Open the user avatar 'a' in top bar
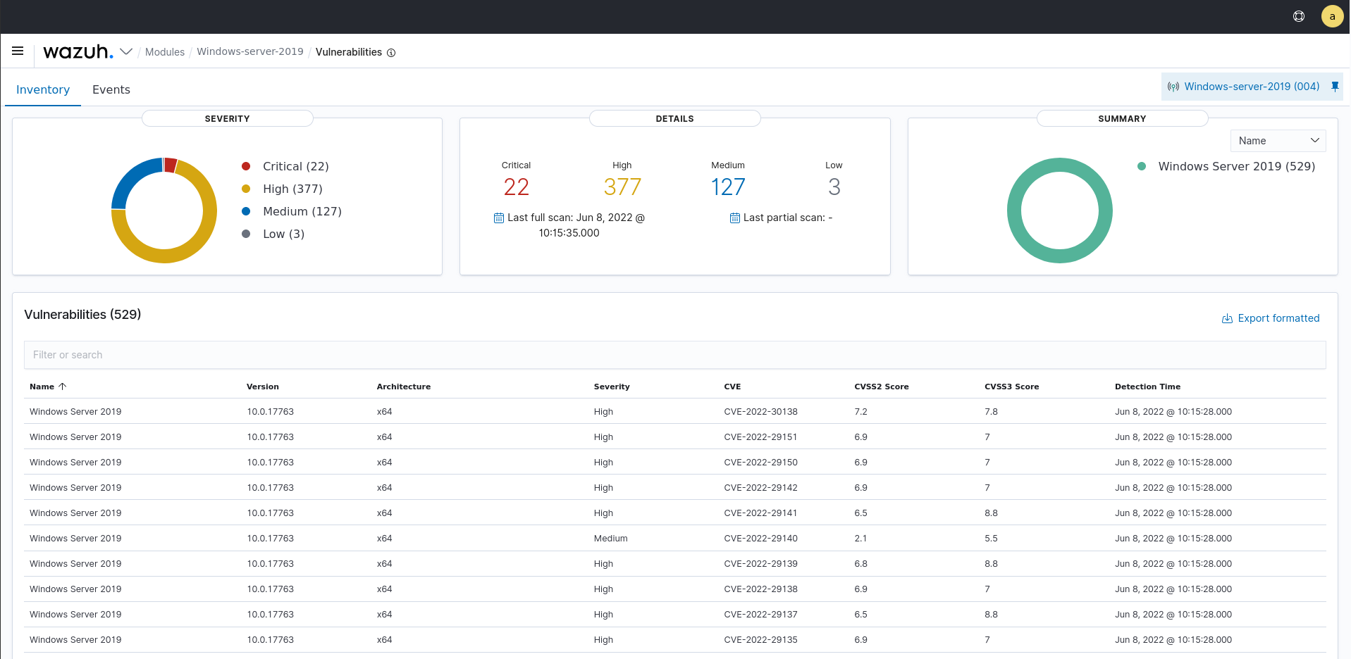Screen dimensions: 1351x659 pyautogui.click(x=1332, y=16)
